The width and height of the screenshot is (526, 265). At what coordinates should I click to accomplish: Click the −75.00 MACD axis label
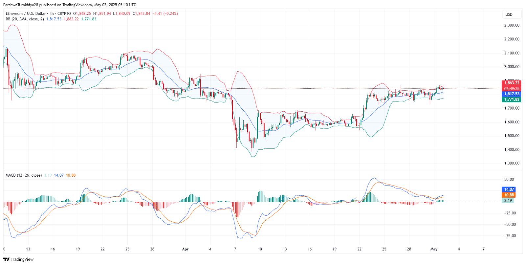click(x=510, y=236)
